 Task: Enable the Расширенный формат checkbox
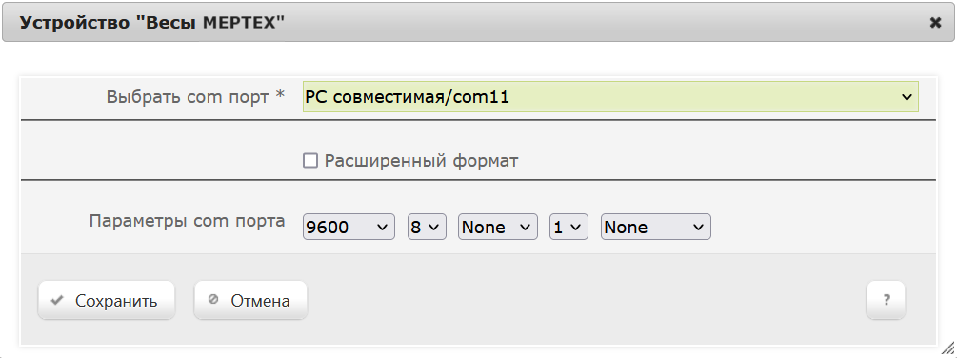tap(310, 161)
